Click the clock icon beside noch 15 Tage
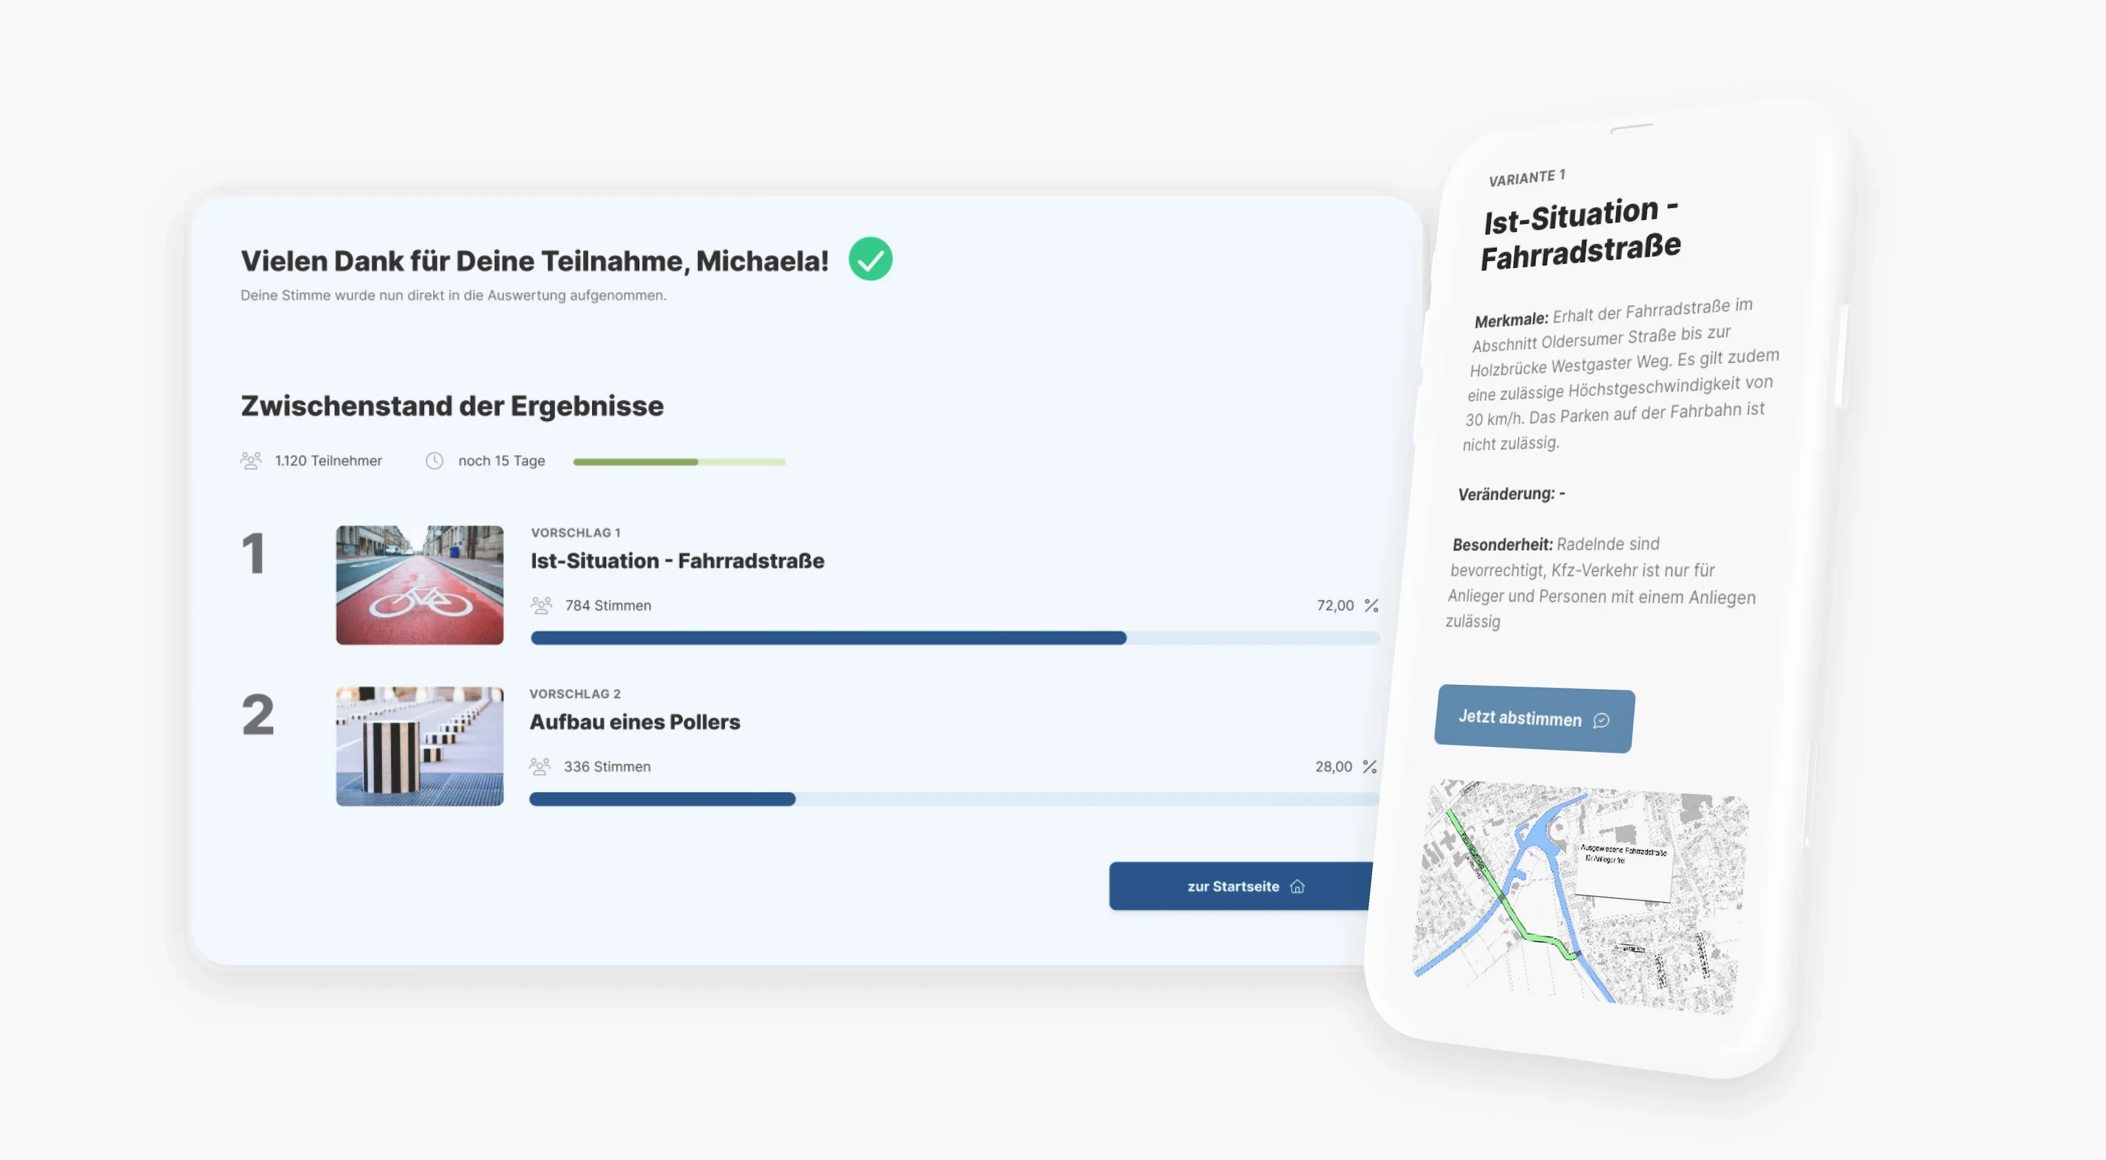Viewport: 2106px width, 1160px height. pyautogui.click(x=434, y=461)
